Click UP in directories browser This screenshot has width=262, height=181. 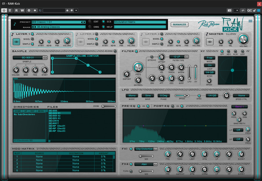coord(26,111)
